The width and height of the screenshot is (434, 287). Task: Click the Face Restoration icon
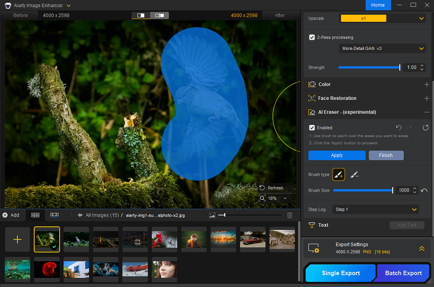click(311, 98)
